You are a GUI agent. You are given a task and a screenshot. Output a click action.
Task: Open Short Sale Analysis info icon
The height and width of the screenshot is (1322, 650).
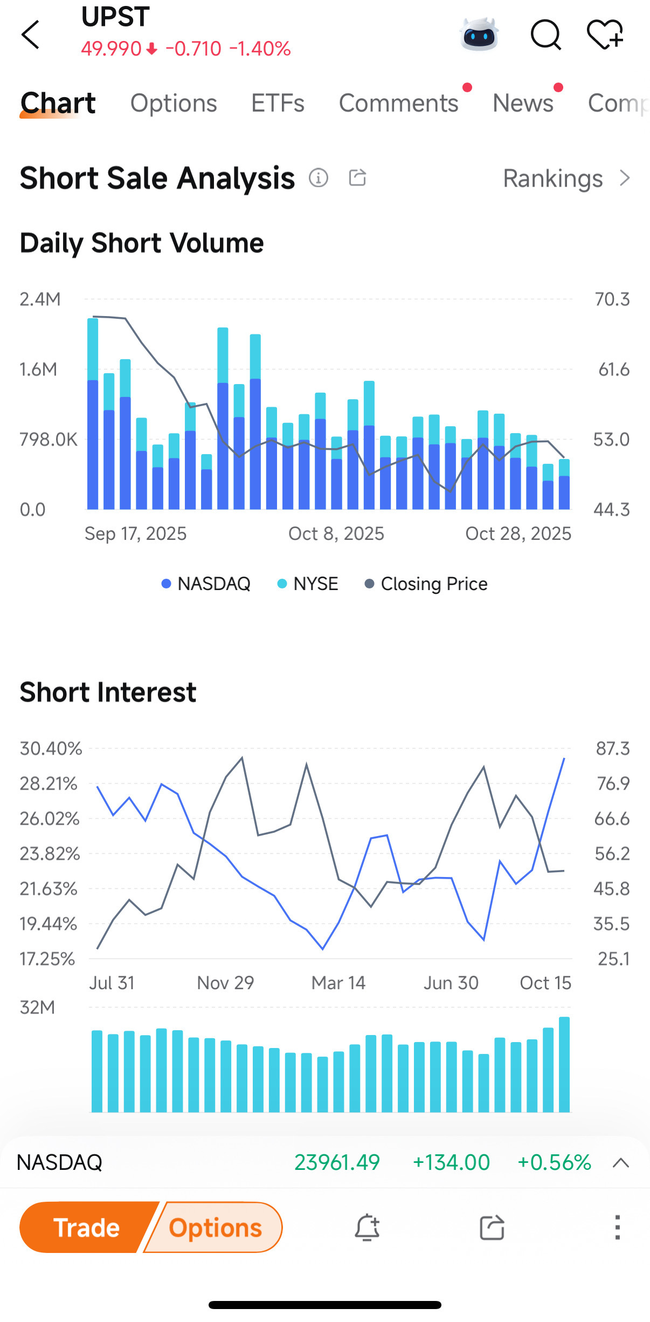coord(319,177)
